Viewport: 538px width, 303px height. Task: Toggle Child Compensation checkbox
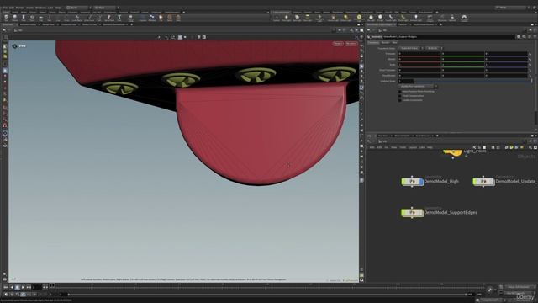400,96
